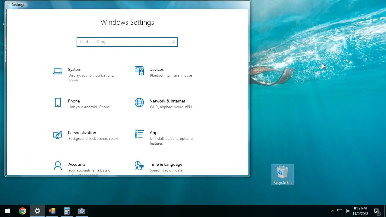Click the Phone heading text
386x217 pixels.
click(x=74, y=101)
